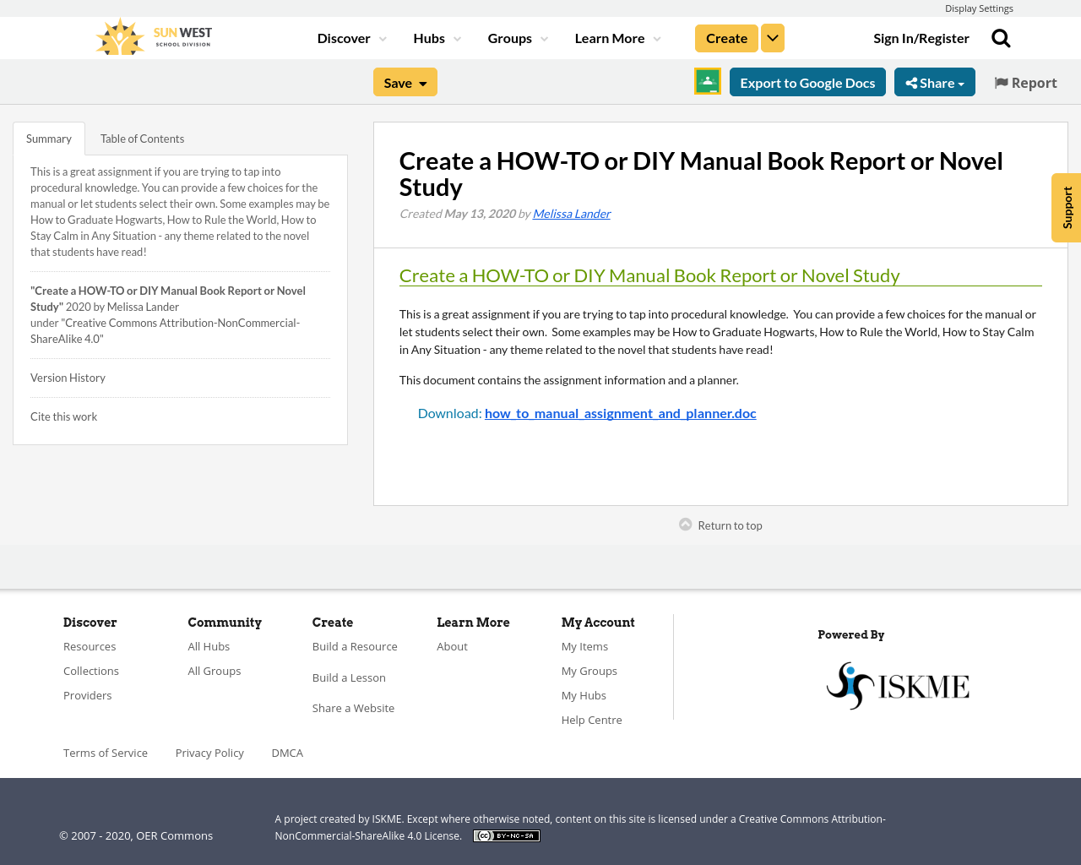
Task: Open Display Settings at top right
Action: click(x=979, y=7)
